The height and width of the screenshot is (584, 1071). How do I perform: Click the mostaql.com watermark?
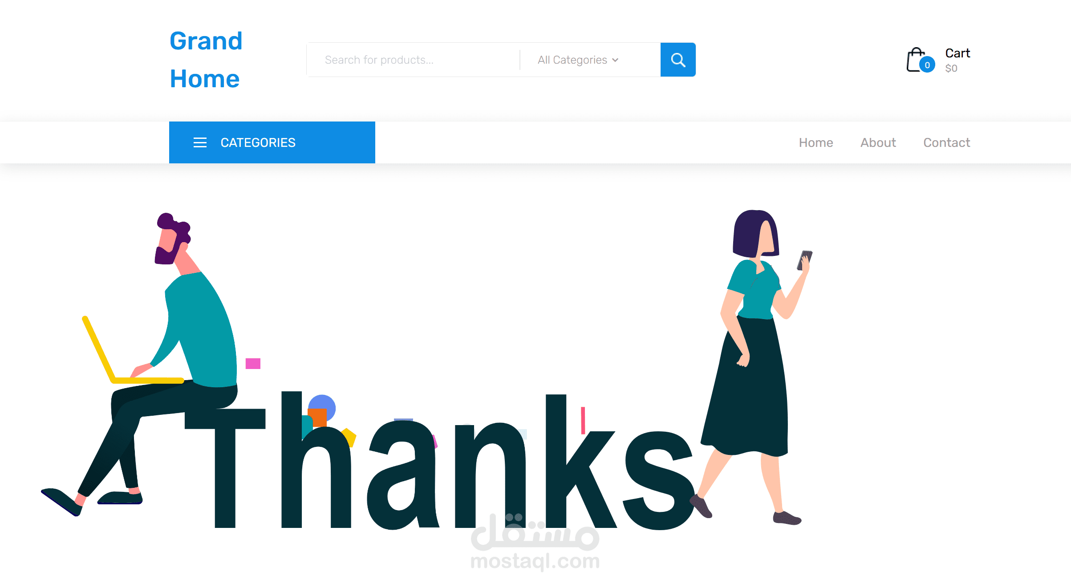[535, 542]
